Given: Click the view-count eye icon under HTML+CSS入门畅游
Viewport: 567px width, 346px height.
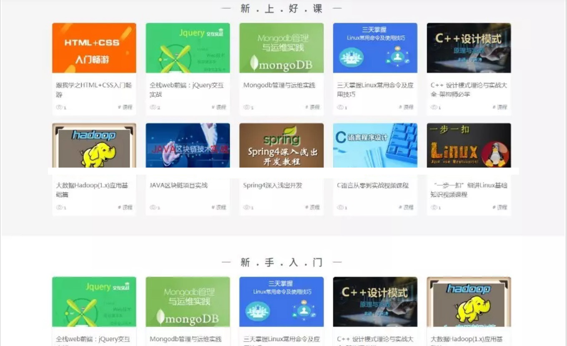Looking at the screenshot, I should tap(59, 107).
